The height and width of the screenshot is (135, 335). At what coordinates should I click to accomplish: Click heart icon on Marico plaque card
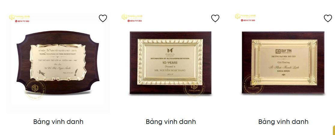[215, 18]
